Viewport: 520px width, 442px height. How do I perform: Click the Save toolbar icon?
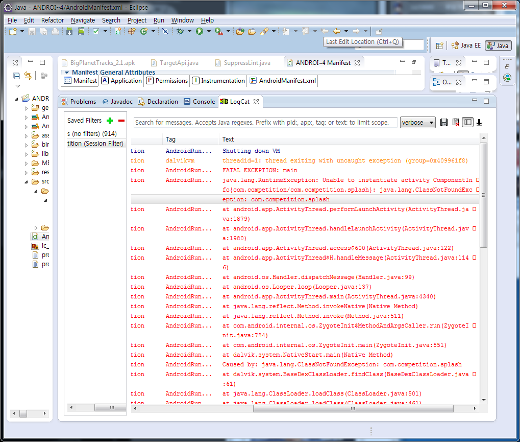click(32, 32)
